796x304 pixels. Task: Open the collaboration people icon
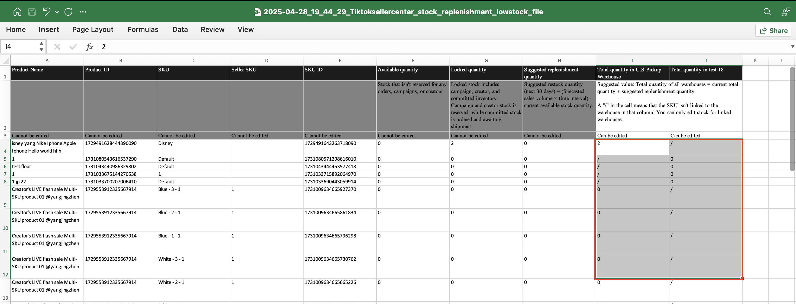point(785,12)
